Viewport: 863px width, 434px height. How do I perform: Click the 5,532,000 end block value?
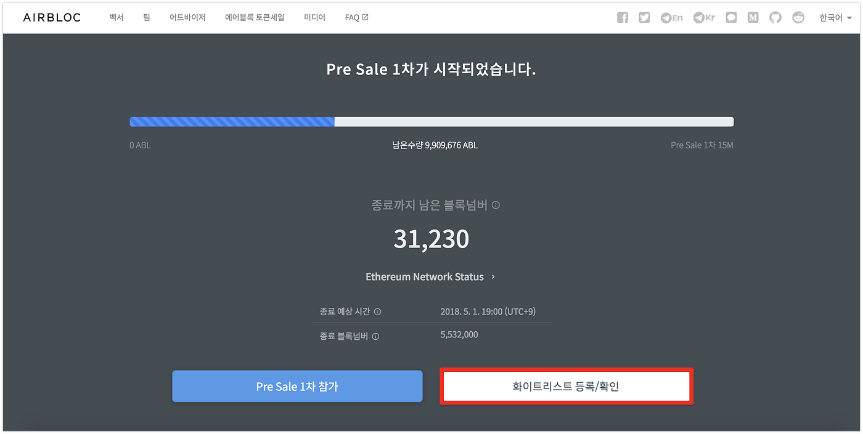(459, 335)
